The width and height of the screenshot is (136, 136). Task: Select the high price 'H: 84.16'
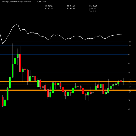tap(71, 6)
